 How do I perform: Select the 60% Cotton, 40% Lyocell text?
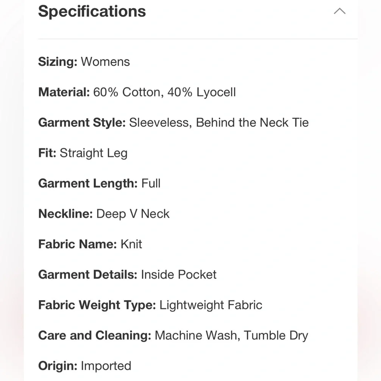tap(165, 92)
